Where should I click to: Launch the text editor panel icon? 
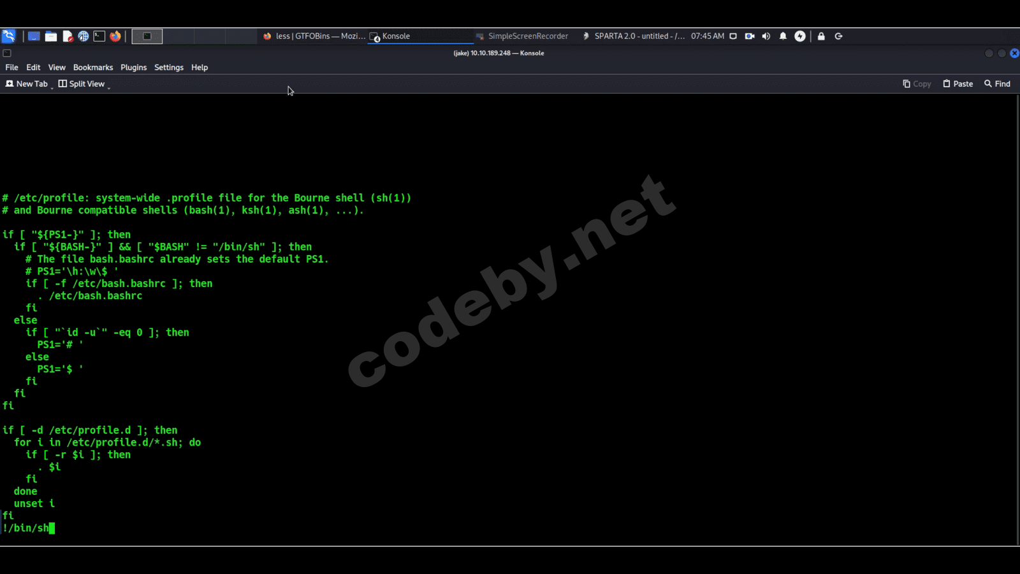tap(68, 36)
